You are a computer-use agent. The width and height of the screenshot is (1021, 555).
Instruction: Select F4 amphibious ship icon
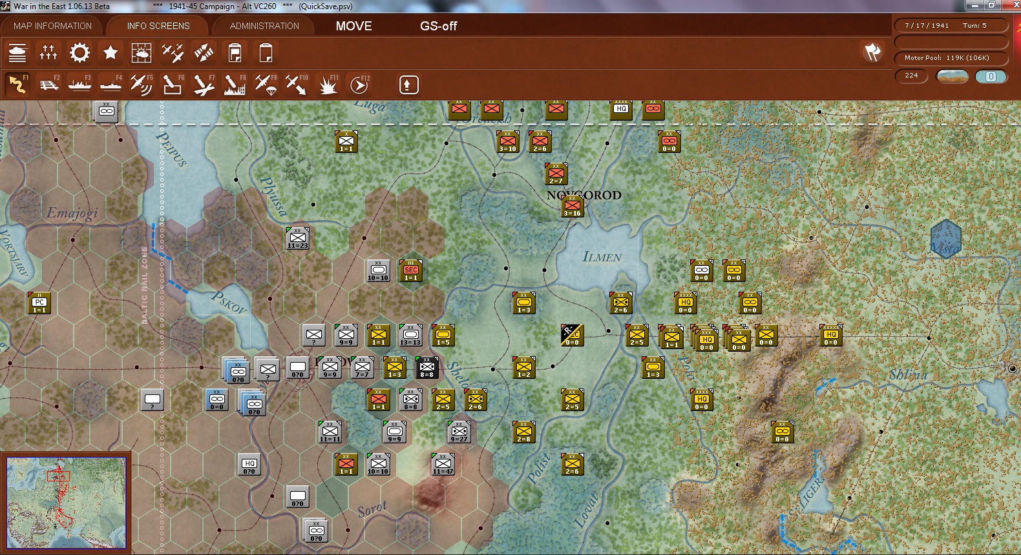point(111,85)
